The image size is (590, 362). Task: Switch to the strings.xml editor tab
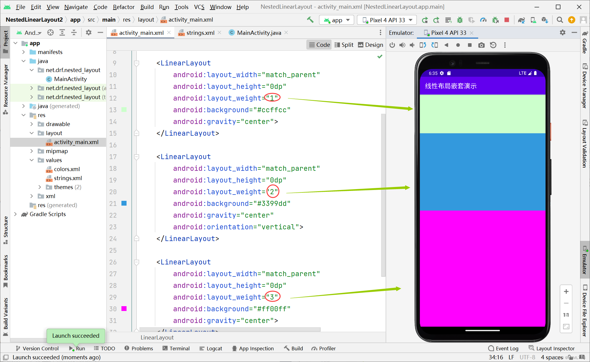click(x=200, y=33)
